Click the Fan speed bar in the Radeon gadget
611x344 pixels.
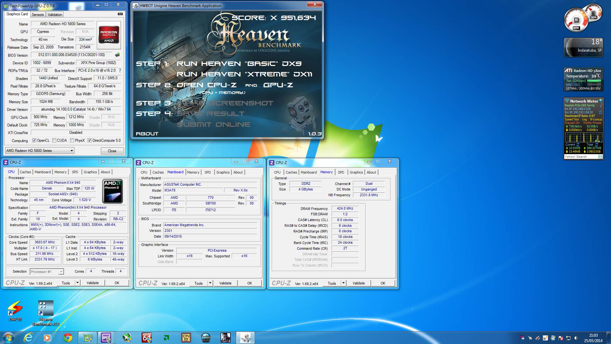[594, 81]
